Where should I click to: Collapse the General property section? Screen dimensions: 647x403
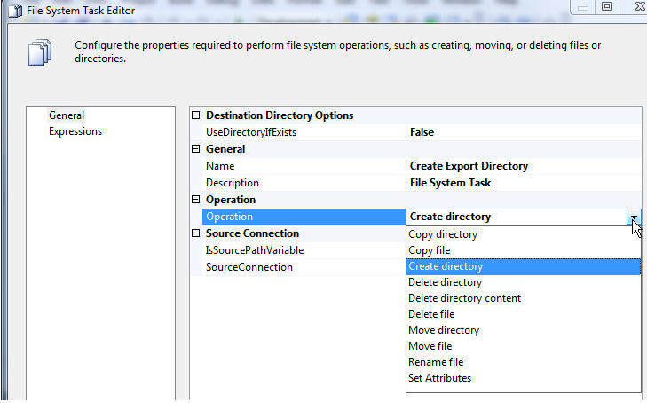pos(196,149)
